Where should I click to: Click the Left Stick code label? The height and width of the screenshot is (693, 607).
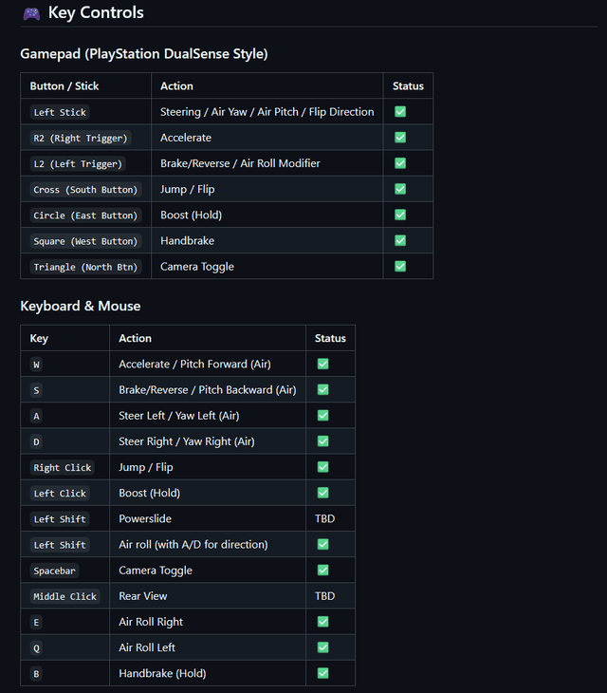pos(60,112)
